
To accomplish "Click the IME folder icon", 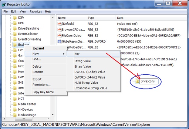I will coord(15,82).
